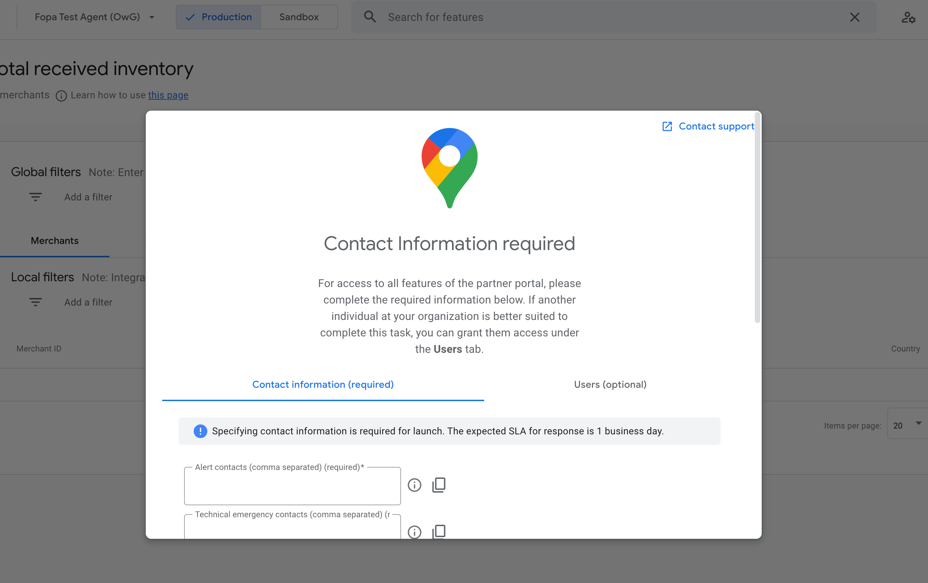Click the copy icon next to alert contacts
This screenshot has height=583, width=928.
pos(439,484)
